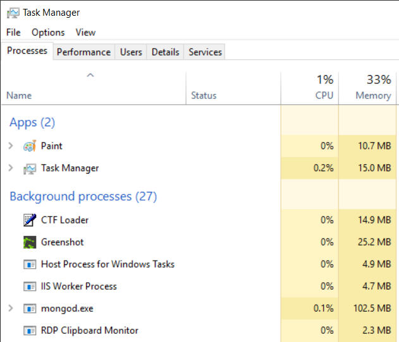
Task: Click Host Process memory value 4.9 MB
Action: pyautogui.click(x=377, y=264)
